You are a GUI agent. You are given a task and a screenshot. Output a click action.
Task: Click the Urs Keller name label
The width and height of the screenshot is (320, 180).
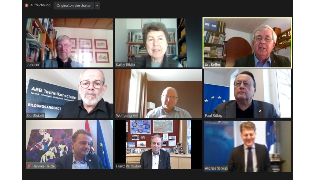coord(212,64)
